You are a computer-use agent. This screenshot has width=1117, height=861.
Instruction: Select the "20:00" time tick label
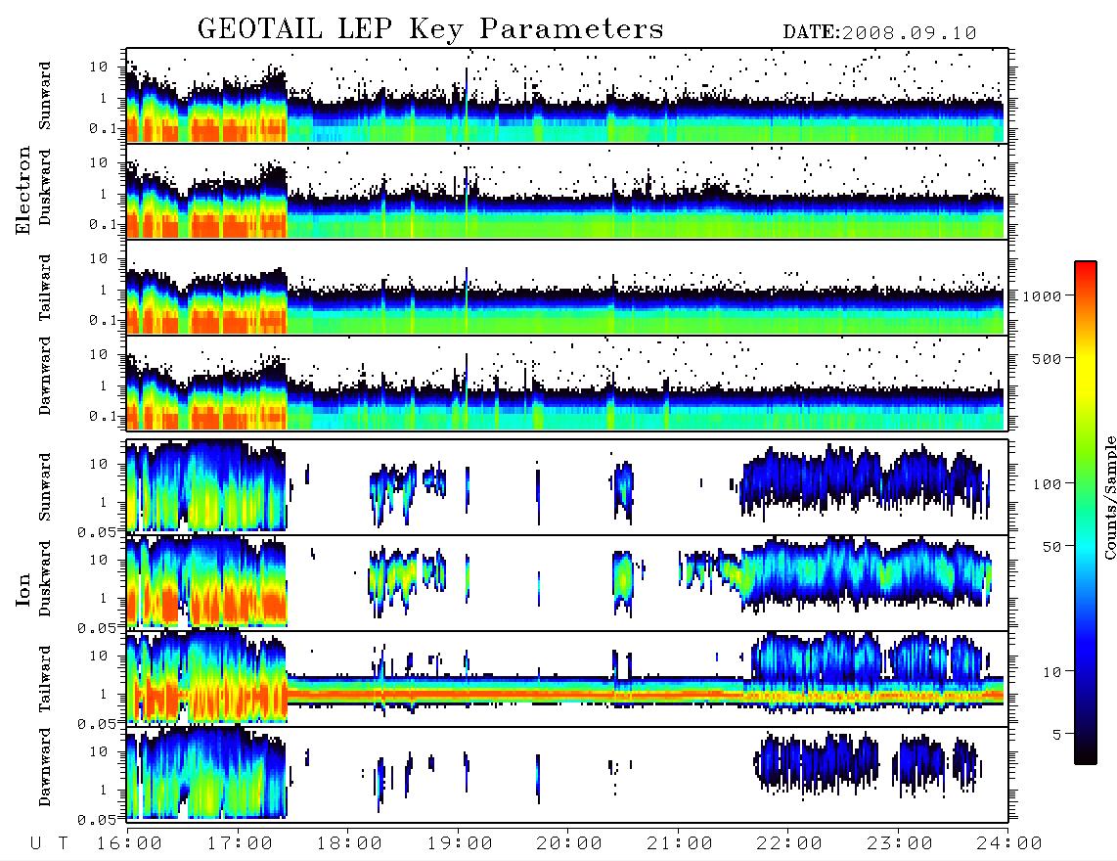569,844
